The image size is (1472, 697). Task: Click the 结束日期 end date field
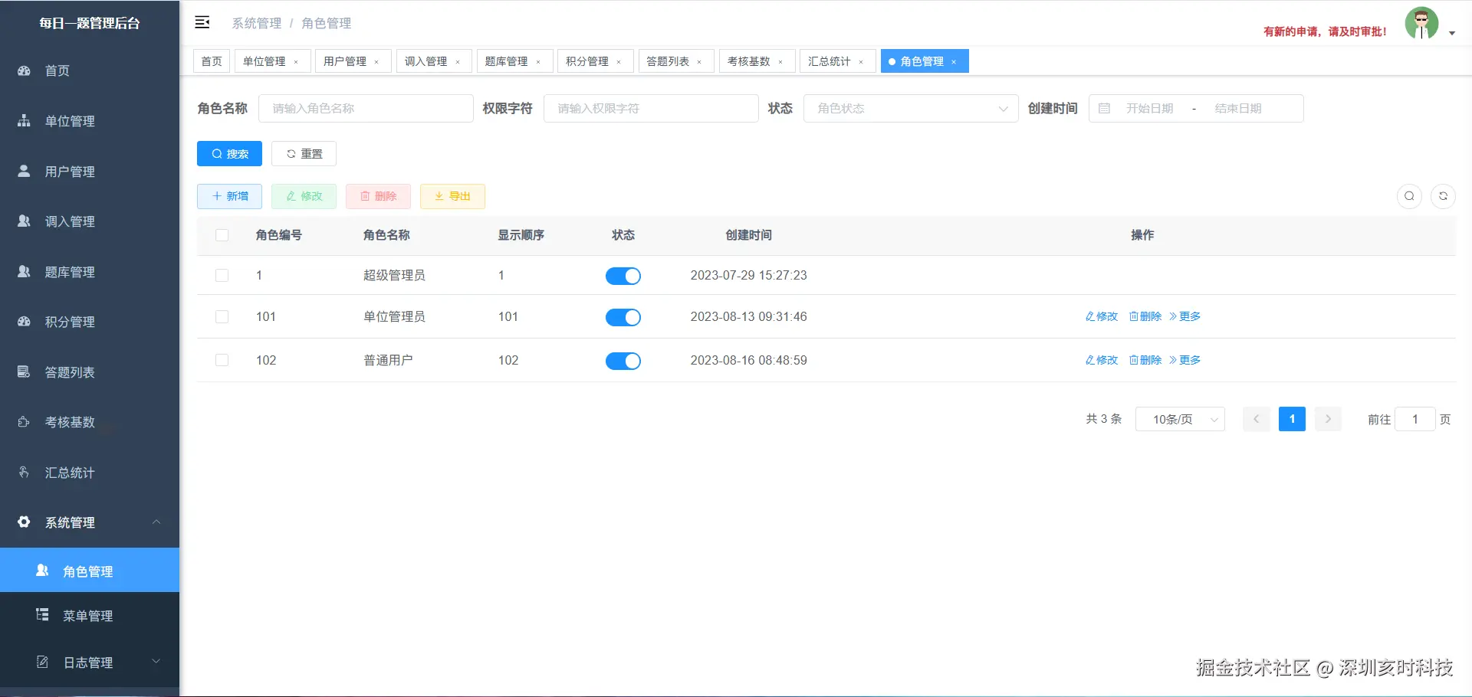1238,109
